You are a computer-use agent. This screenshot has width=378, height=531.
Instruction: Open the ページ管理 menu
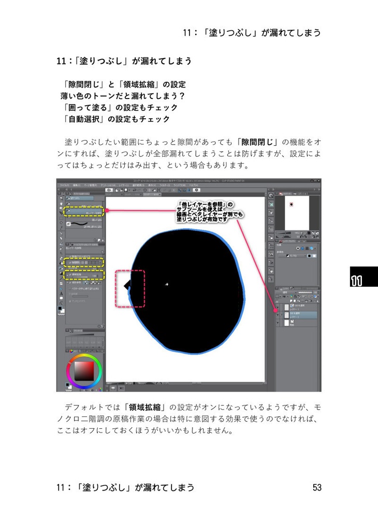tap(90, 185)
